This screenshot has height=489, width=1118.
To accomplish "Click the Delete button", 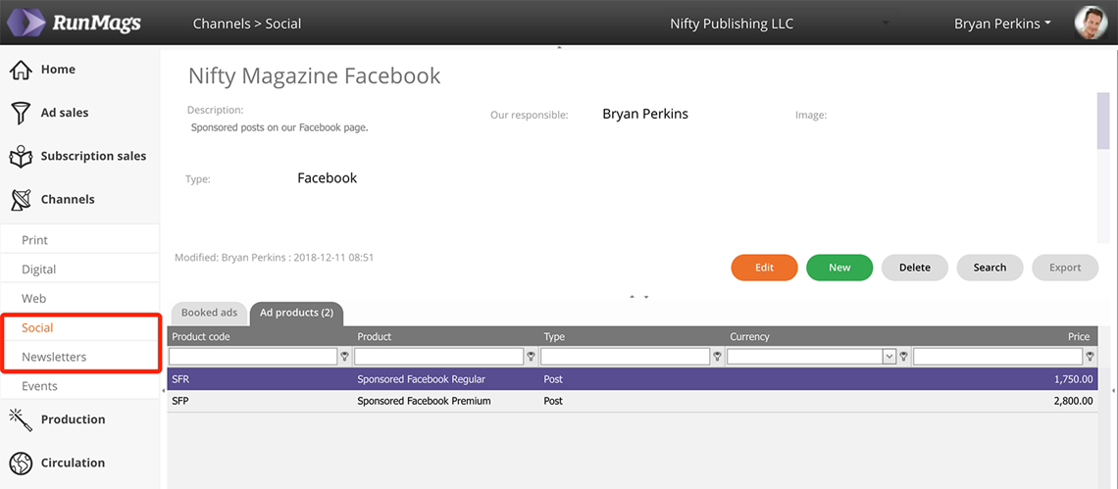I will click(915, 268).
